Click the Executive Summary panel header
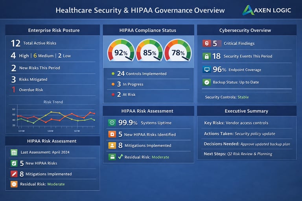This screenshot has height=201, width=302. 247,111
